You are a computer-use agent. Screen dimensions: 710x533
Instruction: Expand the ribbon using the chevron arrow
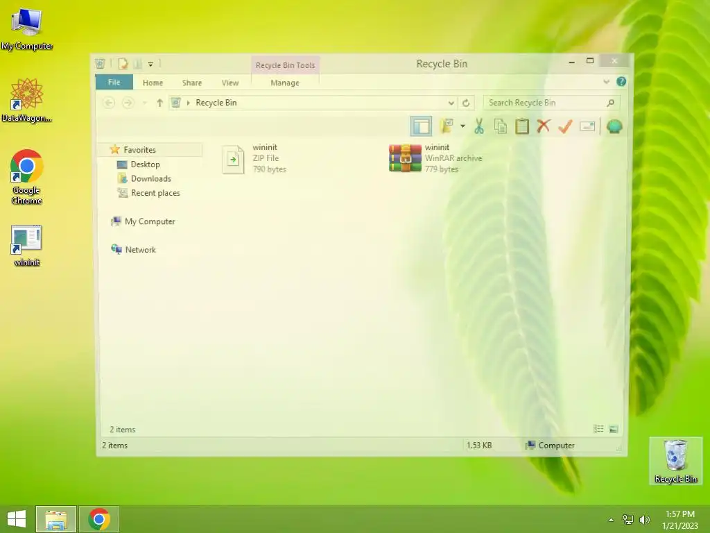tap(606, 82)
